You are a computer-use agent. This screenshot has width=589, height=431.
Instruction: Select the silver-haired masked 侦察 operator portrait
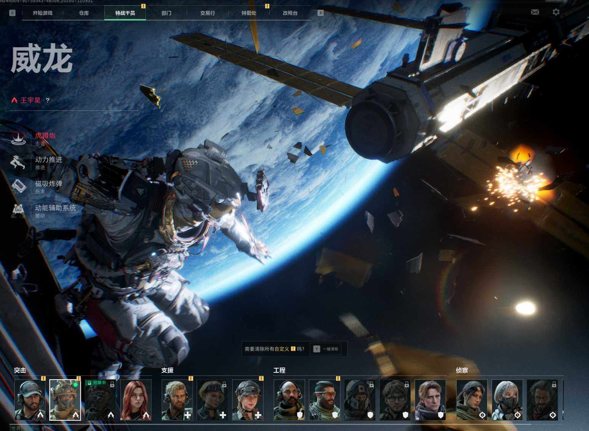click(x=507, y=400)
